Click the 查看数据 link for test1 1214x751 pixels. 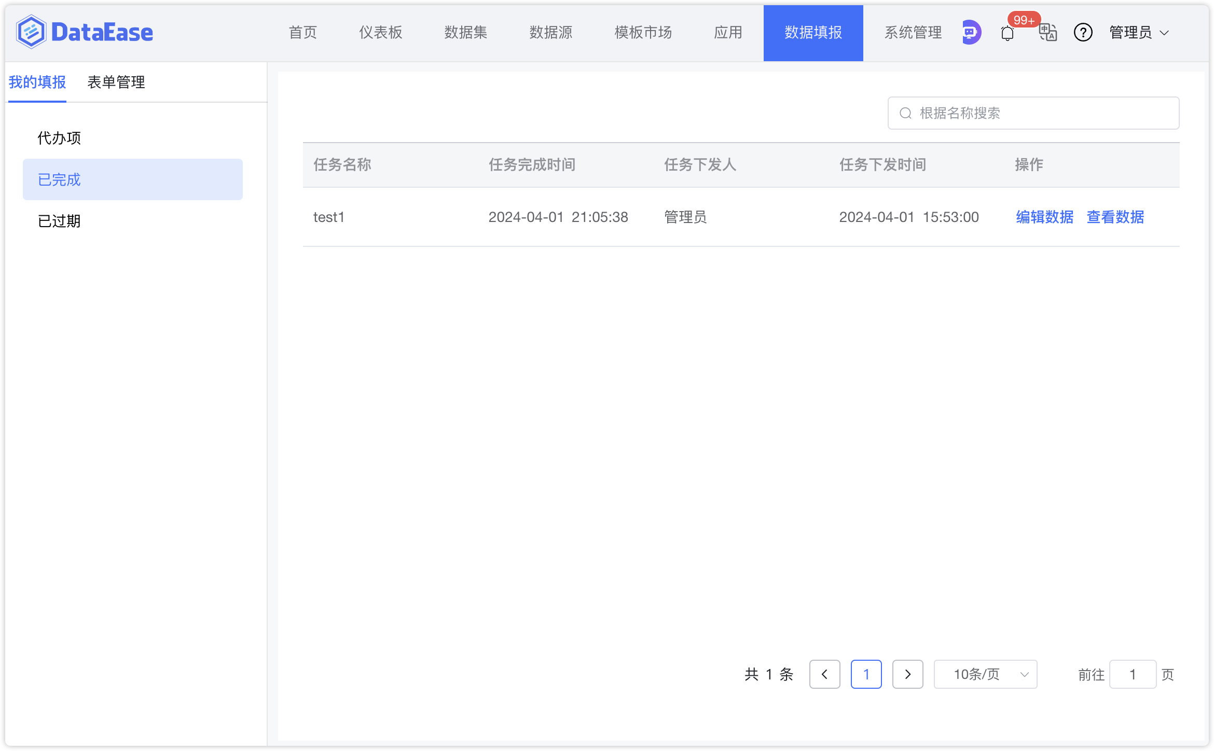pos(1115,217)
